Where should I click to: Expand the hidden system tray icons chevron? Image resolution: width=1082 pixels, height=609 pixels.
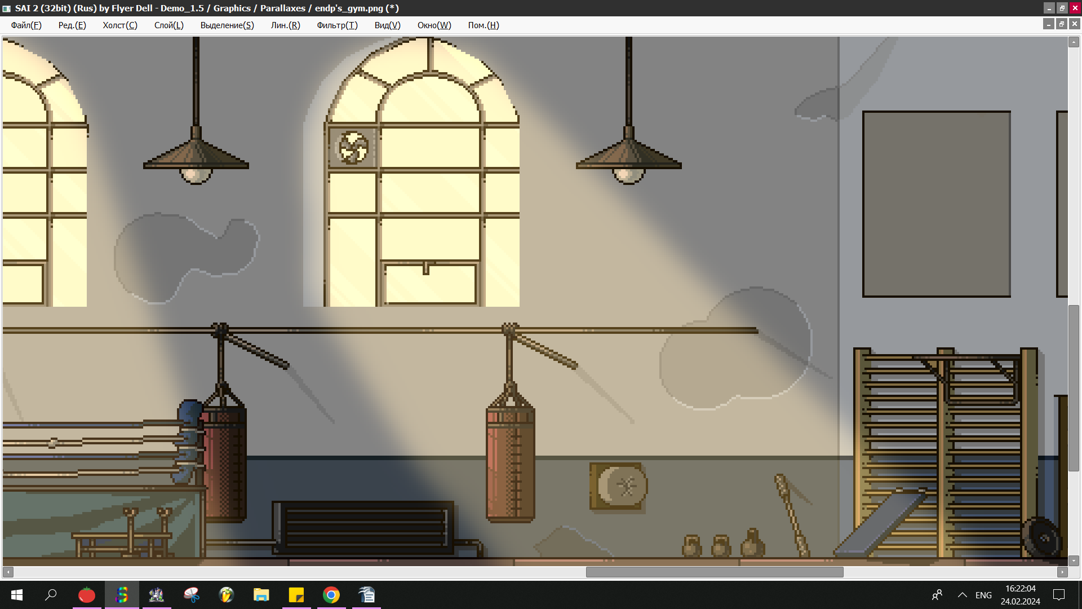pos(963,595)
